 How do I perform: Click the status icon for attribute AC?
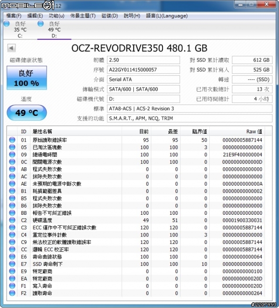12,176
